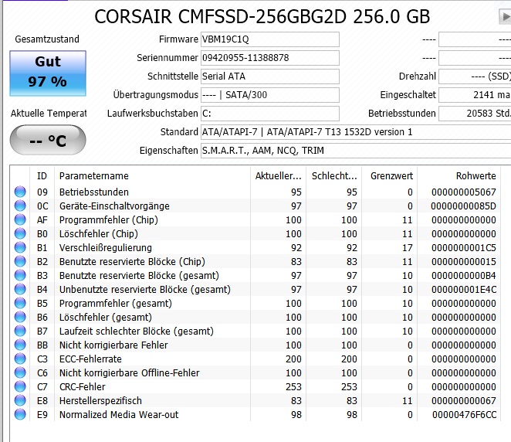Select the Nicht korrigierbare Fehler parameter name

coord(113,345)
